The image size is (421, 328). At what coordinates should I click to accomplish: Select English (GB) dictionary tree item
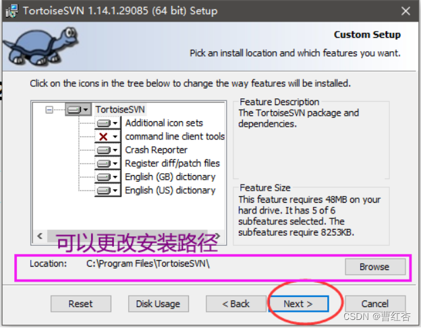170,176
